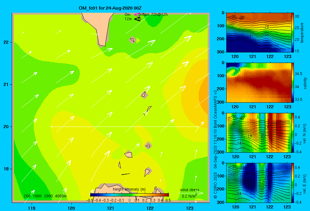Click the black 12m drifter symbol in the legend
Viewport: 310px width, 211px height.
137,19
